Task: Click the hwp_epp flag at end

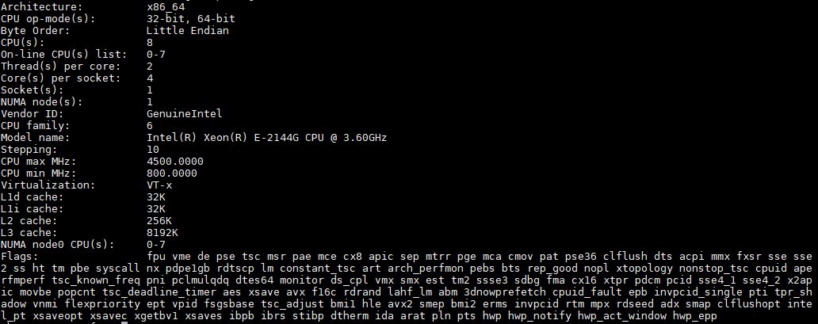Action: point(694,315)
